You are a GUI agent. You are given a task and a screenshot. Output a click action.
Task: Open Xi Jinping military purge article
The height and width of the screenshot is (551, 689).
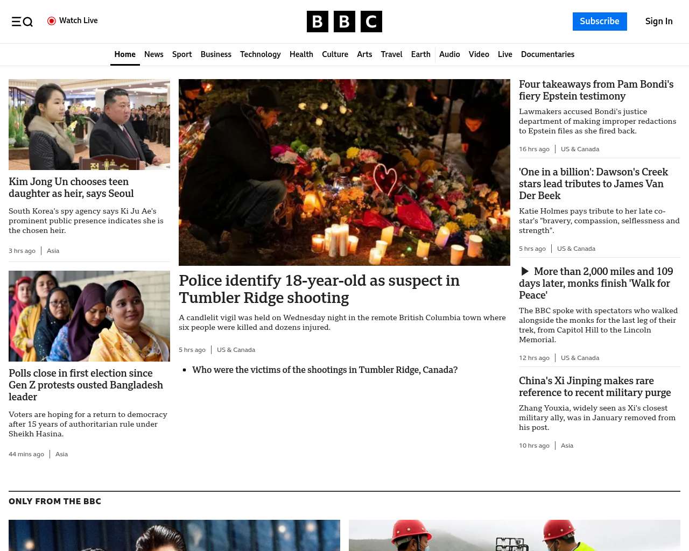click(x=594, y=387)
